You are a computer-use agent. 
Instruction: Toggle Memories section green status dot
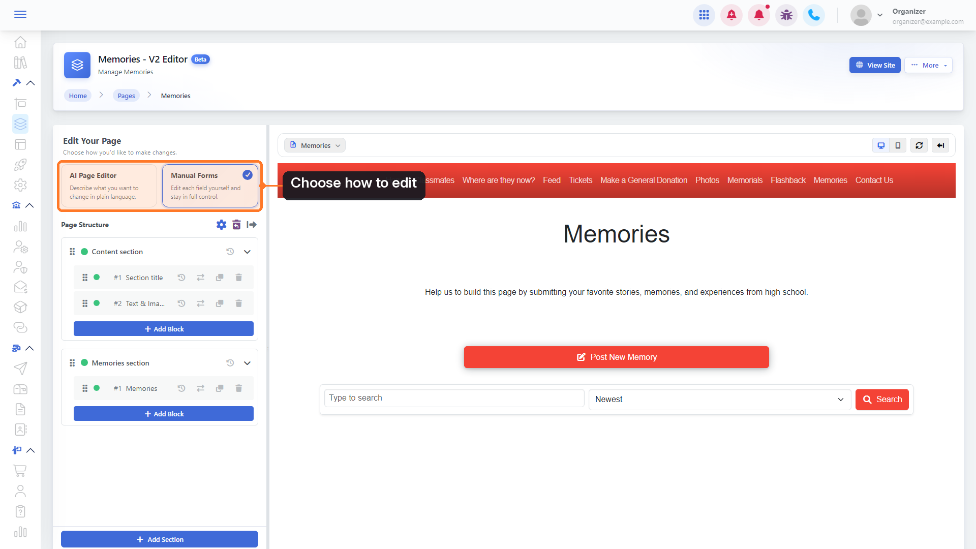click(84, 363)
